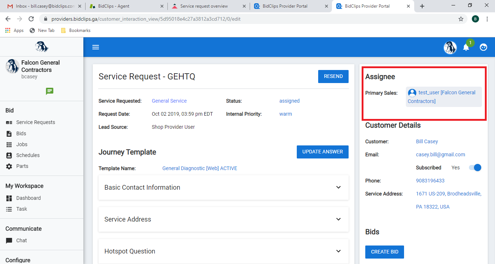This screenshot has height=264, width=495.
Task: Click the falcon company avatar in header
Action: pyautogui.click(x=450, y=47)
